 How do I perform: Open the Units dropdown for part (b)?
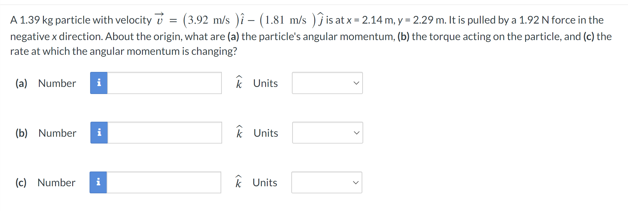pyautogui.click(x=328, y=133)
